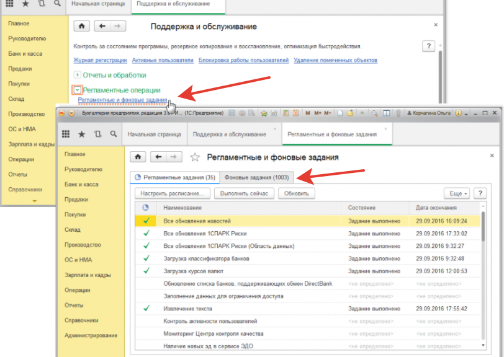
Task: Open the calculator icon in the title bar
Action: pos(286,113)
